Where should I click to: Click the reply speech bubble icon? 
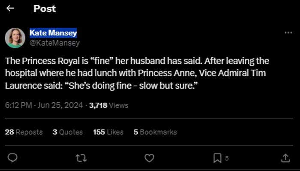tap(13, 158)
